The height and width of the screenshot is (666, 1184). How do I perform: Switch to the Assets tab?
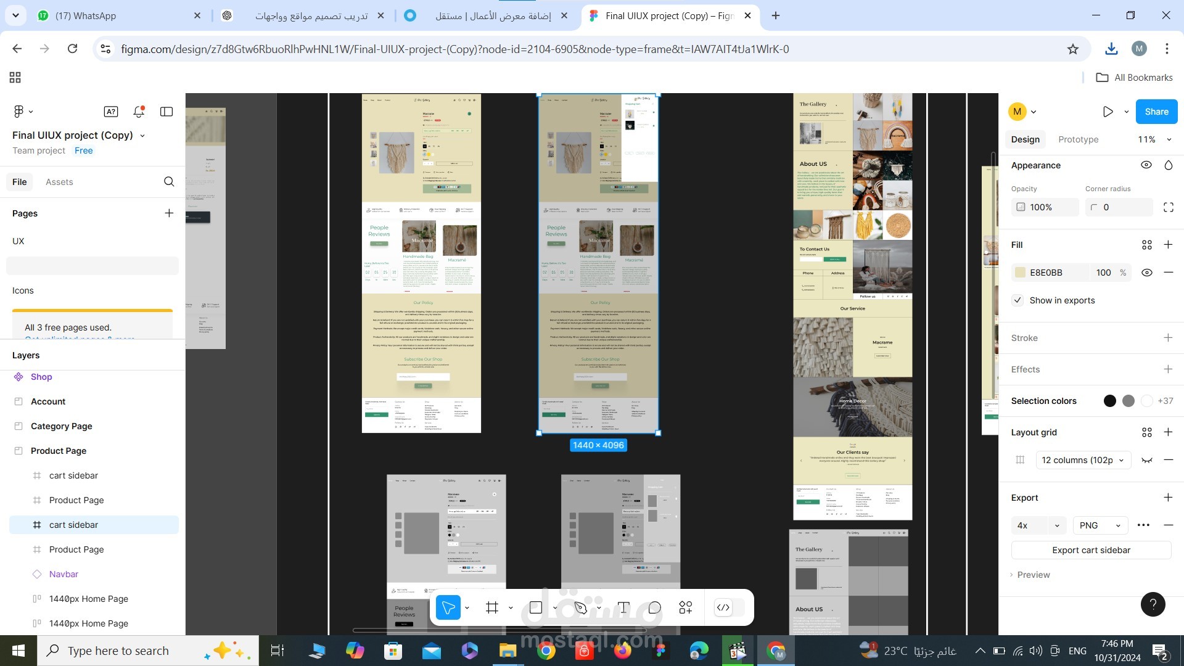pyautogui.click(x=59, y=182)
